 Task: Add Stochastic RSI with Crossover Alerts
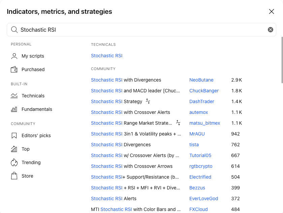click(x=130, y=112)
